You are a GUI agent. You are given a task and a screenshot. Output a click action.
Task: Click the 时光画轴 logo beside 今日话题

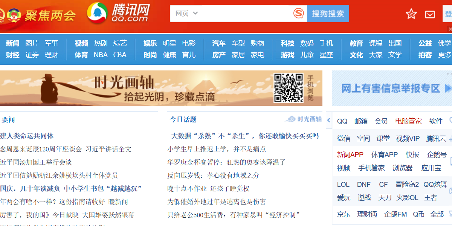coord(303,119)
